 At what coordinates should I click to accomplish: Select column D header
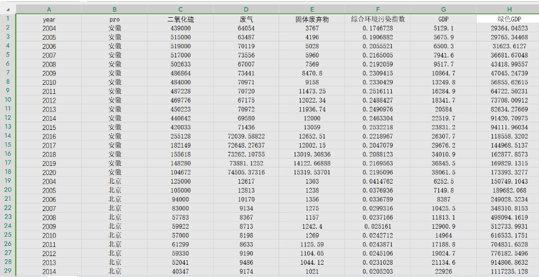click(x=246, y=10)
